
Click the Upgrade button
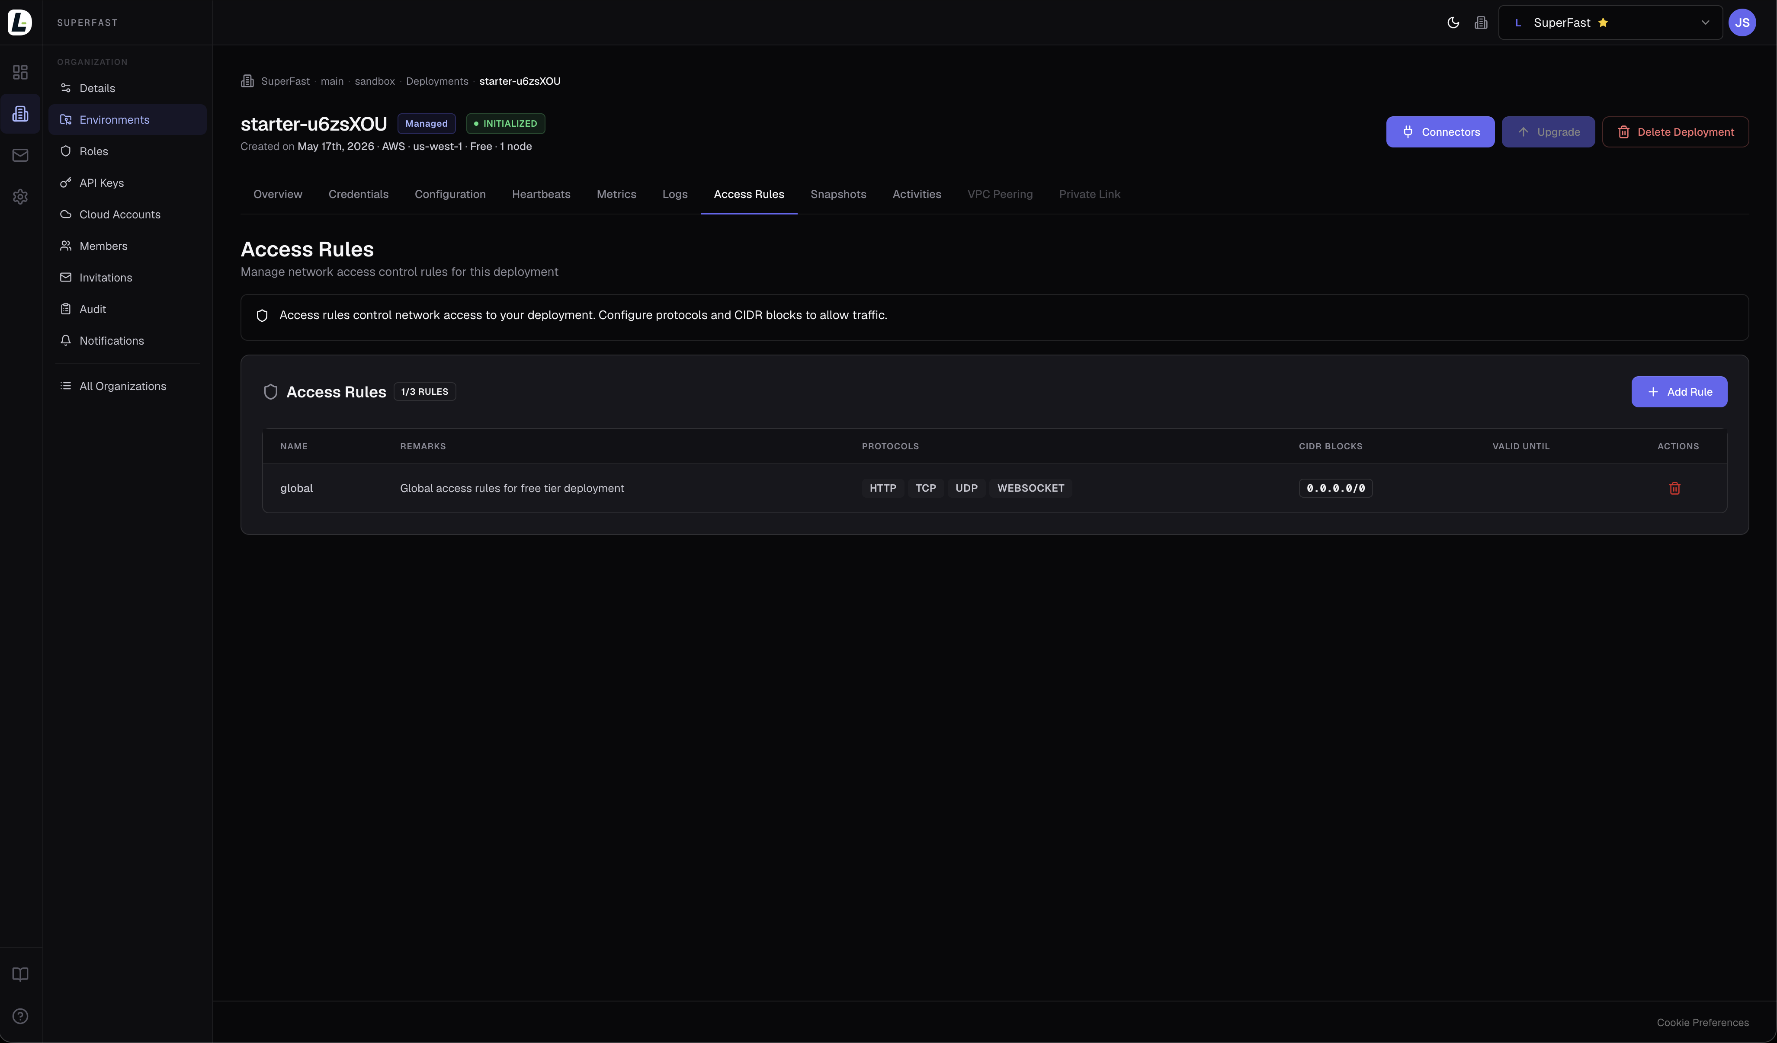tap(1548, 132)
